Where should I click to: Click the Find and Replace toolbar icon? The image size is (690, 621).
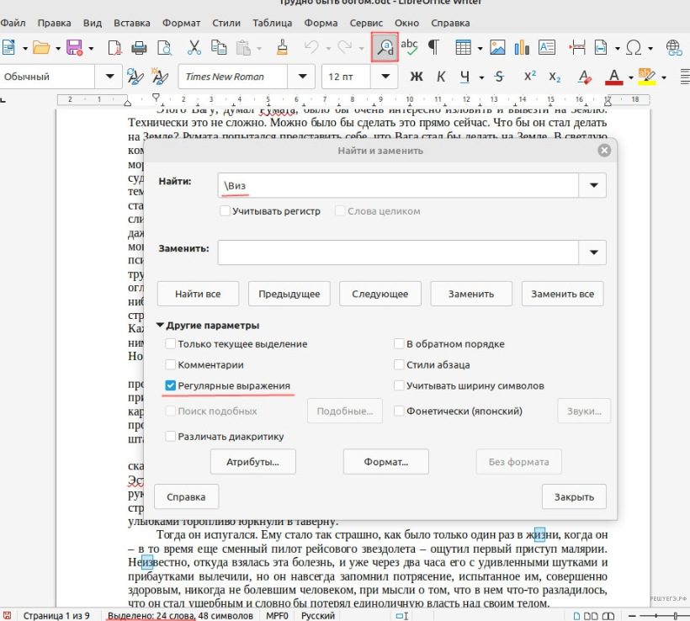point(385,47)
